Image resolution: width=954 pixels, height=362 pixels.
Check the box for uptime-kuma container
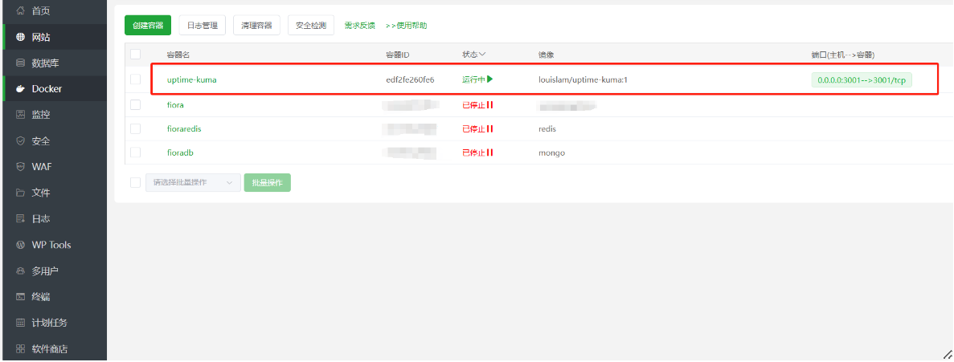[135, 79]
